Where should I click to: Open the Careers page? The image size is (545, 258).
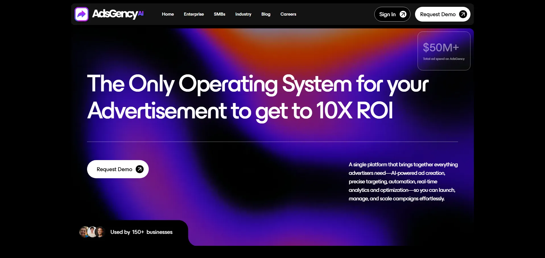point(288,14)
